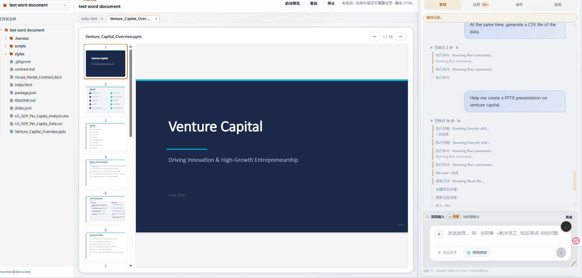Click the .gitignore file icon
This screenshot has height=278, width=582.
pyautogui.click(x=11, y=62)
